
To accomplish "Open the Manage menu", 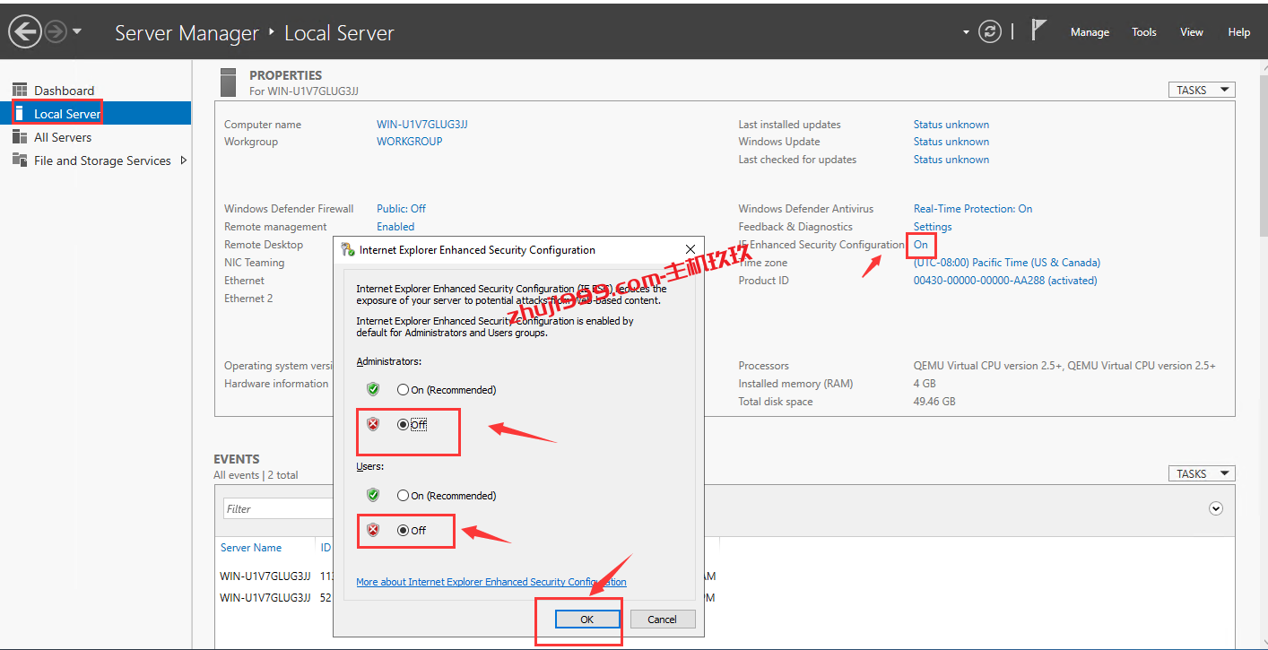I will point(1090,32).
